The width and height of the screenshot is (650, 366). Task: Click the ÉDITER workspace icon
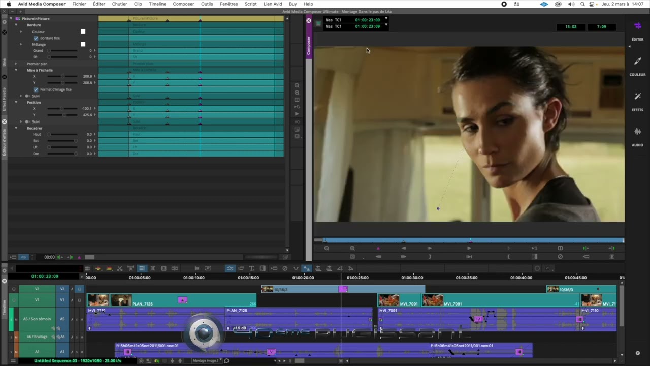637,26
